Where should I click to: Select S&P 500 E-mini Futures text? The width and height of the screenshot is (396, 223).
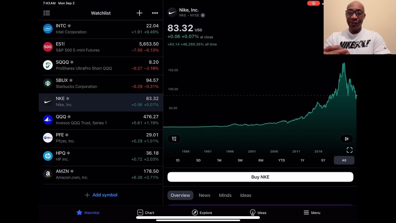click(78, 50)
